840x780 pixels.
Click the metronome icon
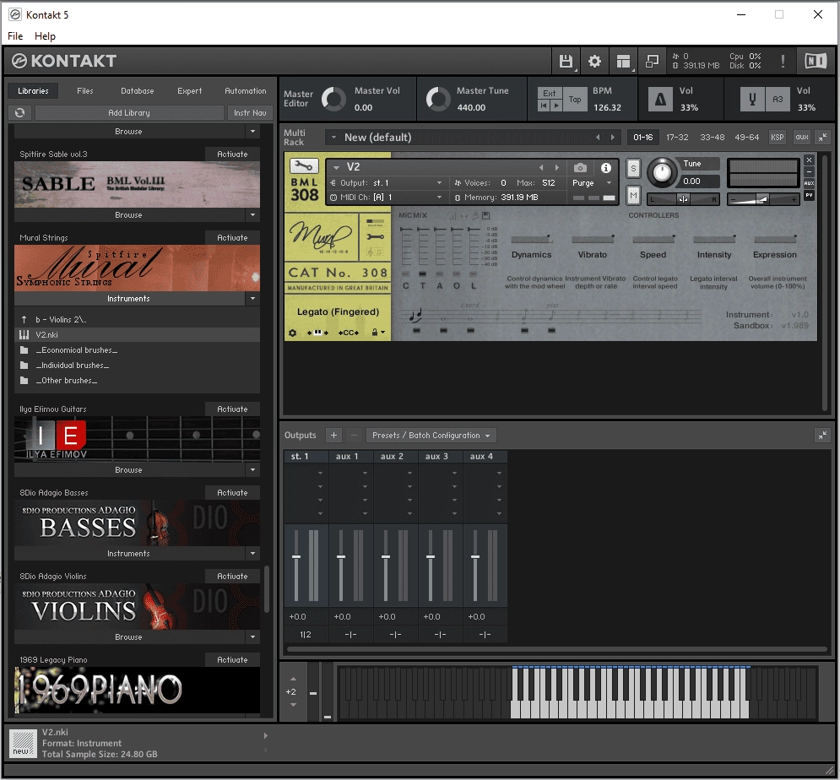pyautogui.click(x=660, y=99)
